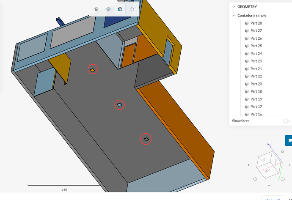The image size is (292, 200).
Task: Click the cube icon beside Part 19
Action: (x=247, y=99)
